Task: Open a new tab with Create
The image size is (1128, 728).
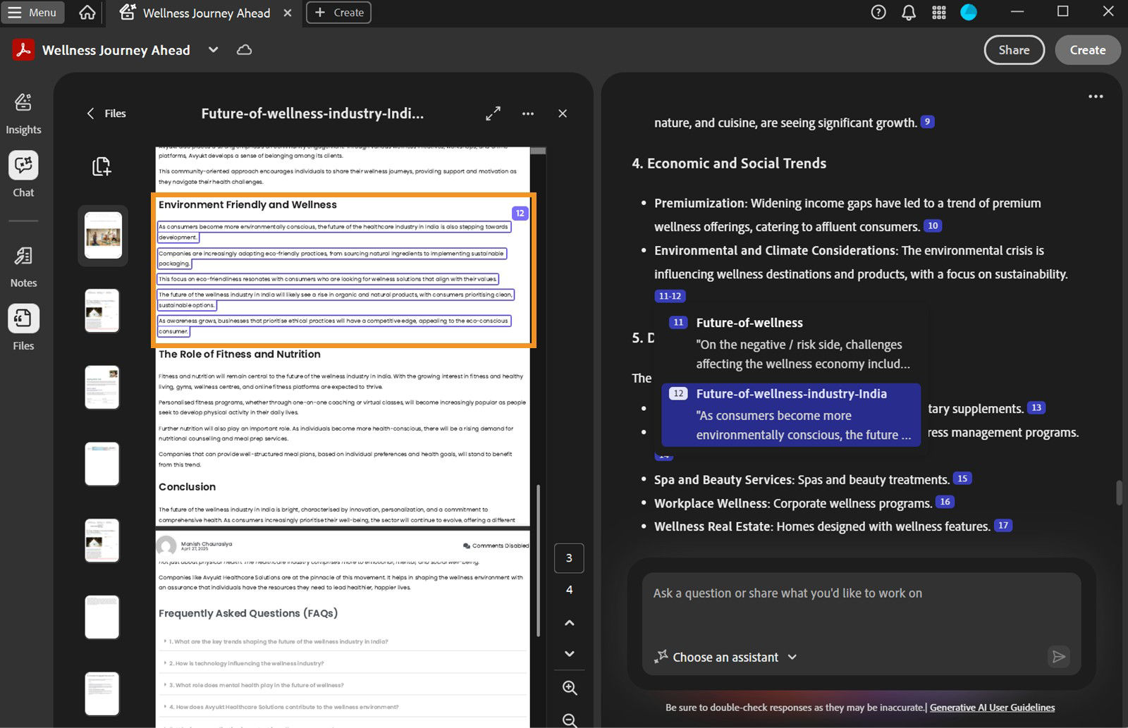Action: [x=338, y=12]
